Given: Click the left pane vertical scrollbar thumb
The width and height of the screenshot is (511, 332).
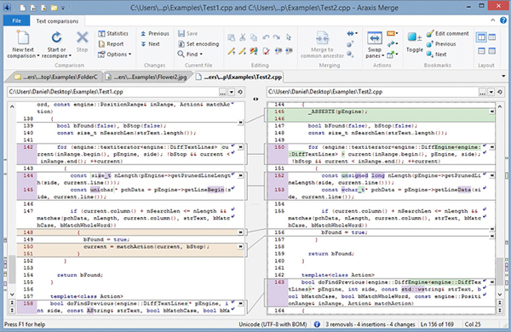Looking at the screenshot, I should [12, 270].
